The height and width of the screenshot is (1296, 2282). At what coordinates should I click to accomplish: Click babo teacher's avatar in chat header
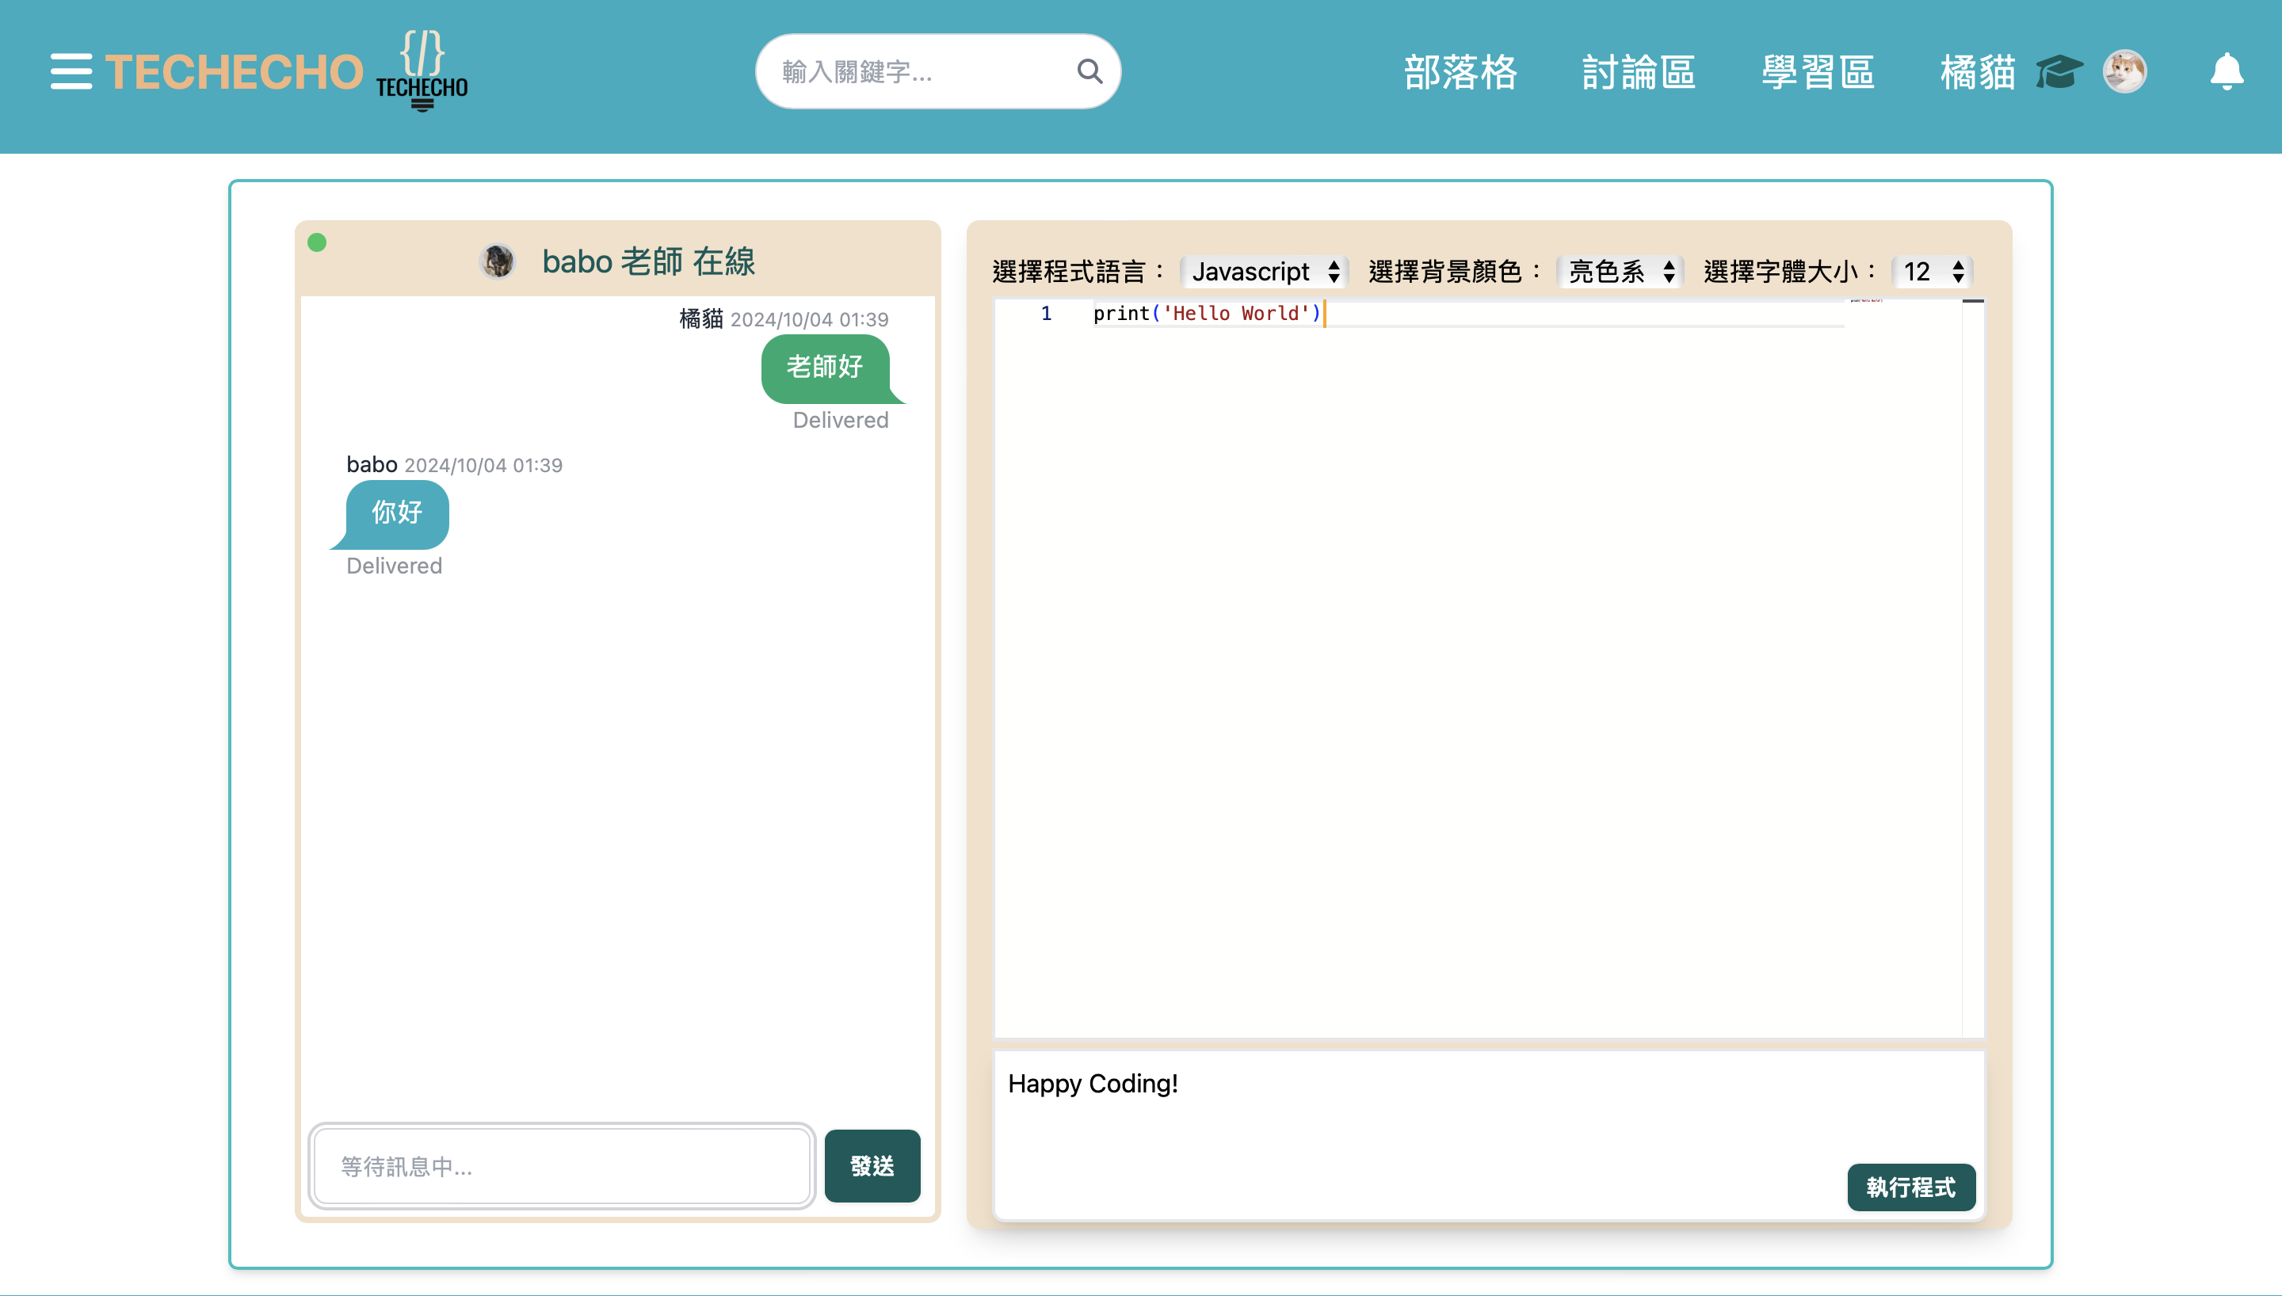[498, 261]
